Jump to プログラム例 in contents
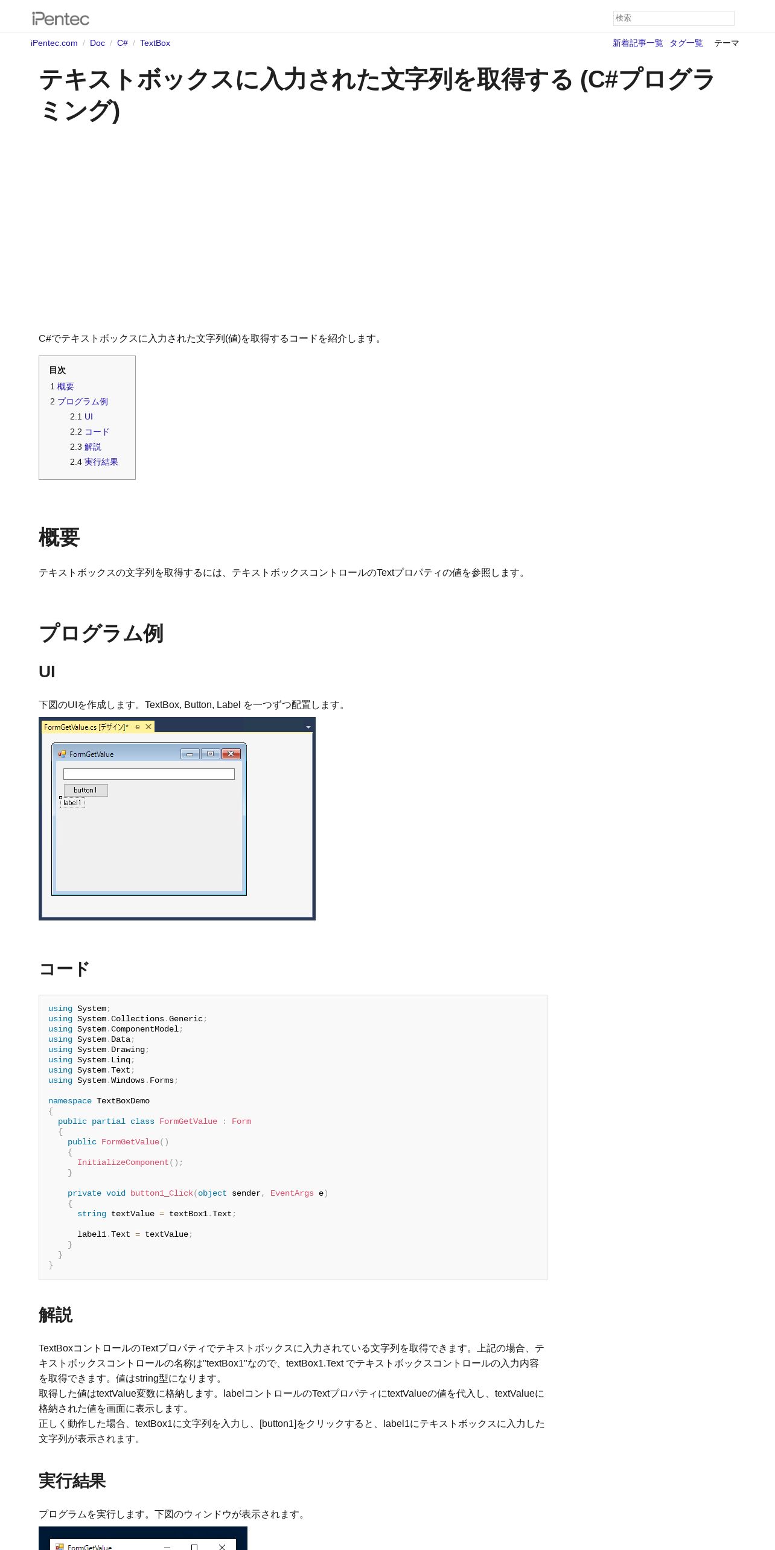 click(x=83, y=401)
